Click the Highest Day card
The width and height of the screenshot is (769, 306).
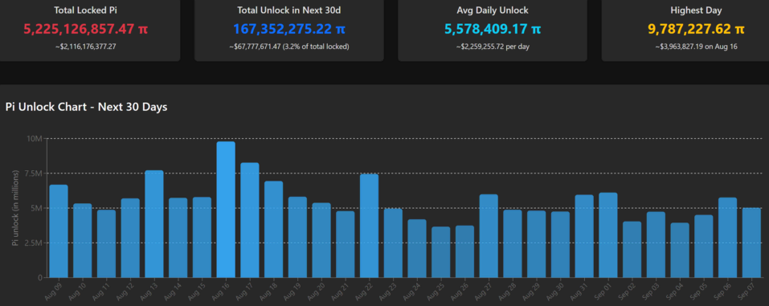[x=685, y=30]
